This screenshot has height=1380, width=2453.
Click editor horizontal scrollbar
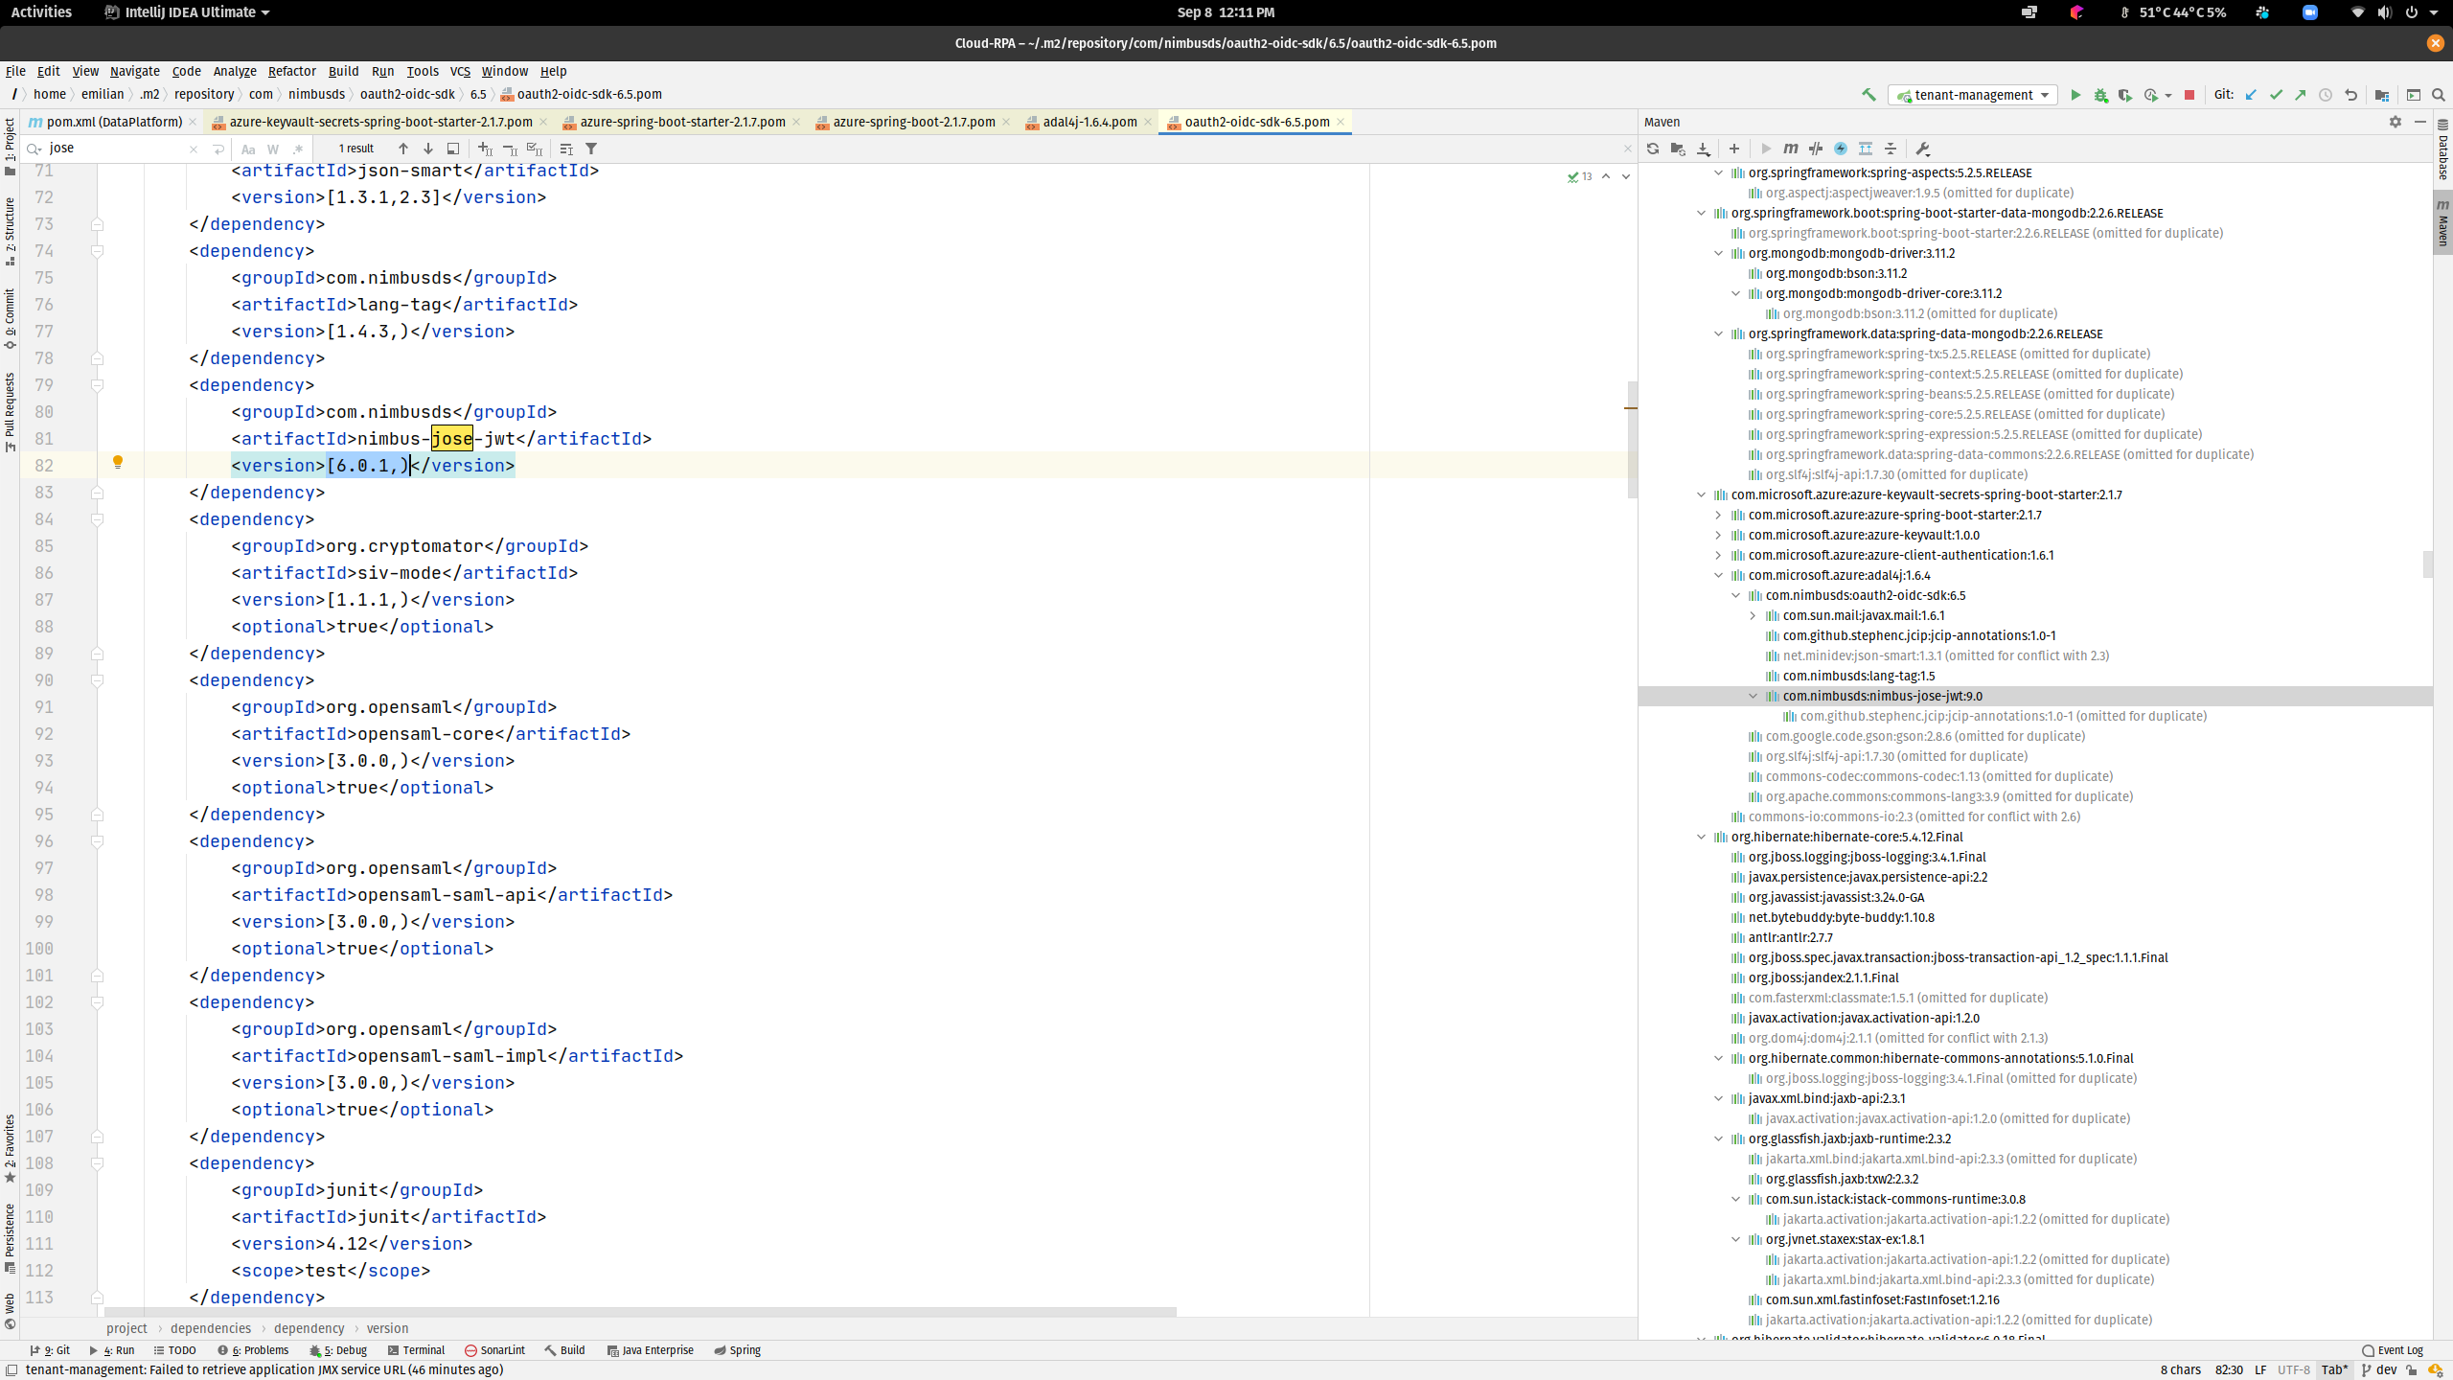pyautogui.click(x=640, y=1311)
